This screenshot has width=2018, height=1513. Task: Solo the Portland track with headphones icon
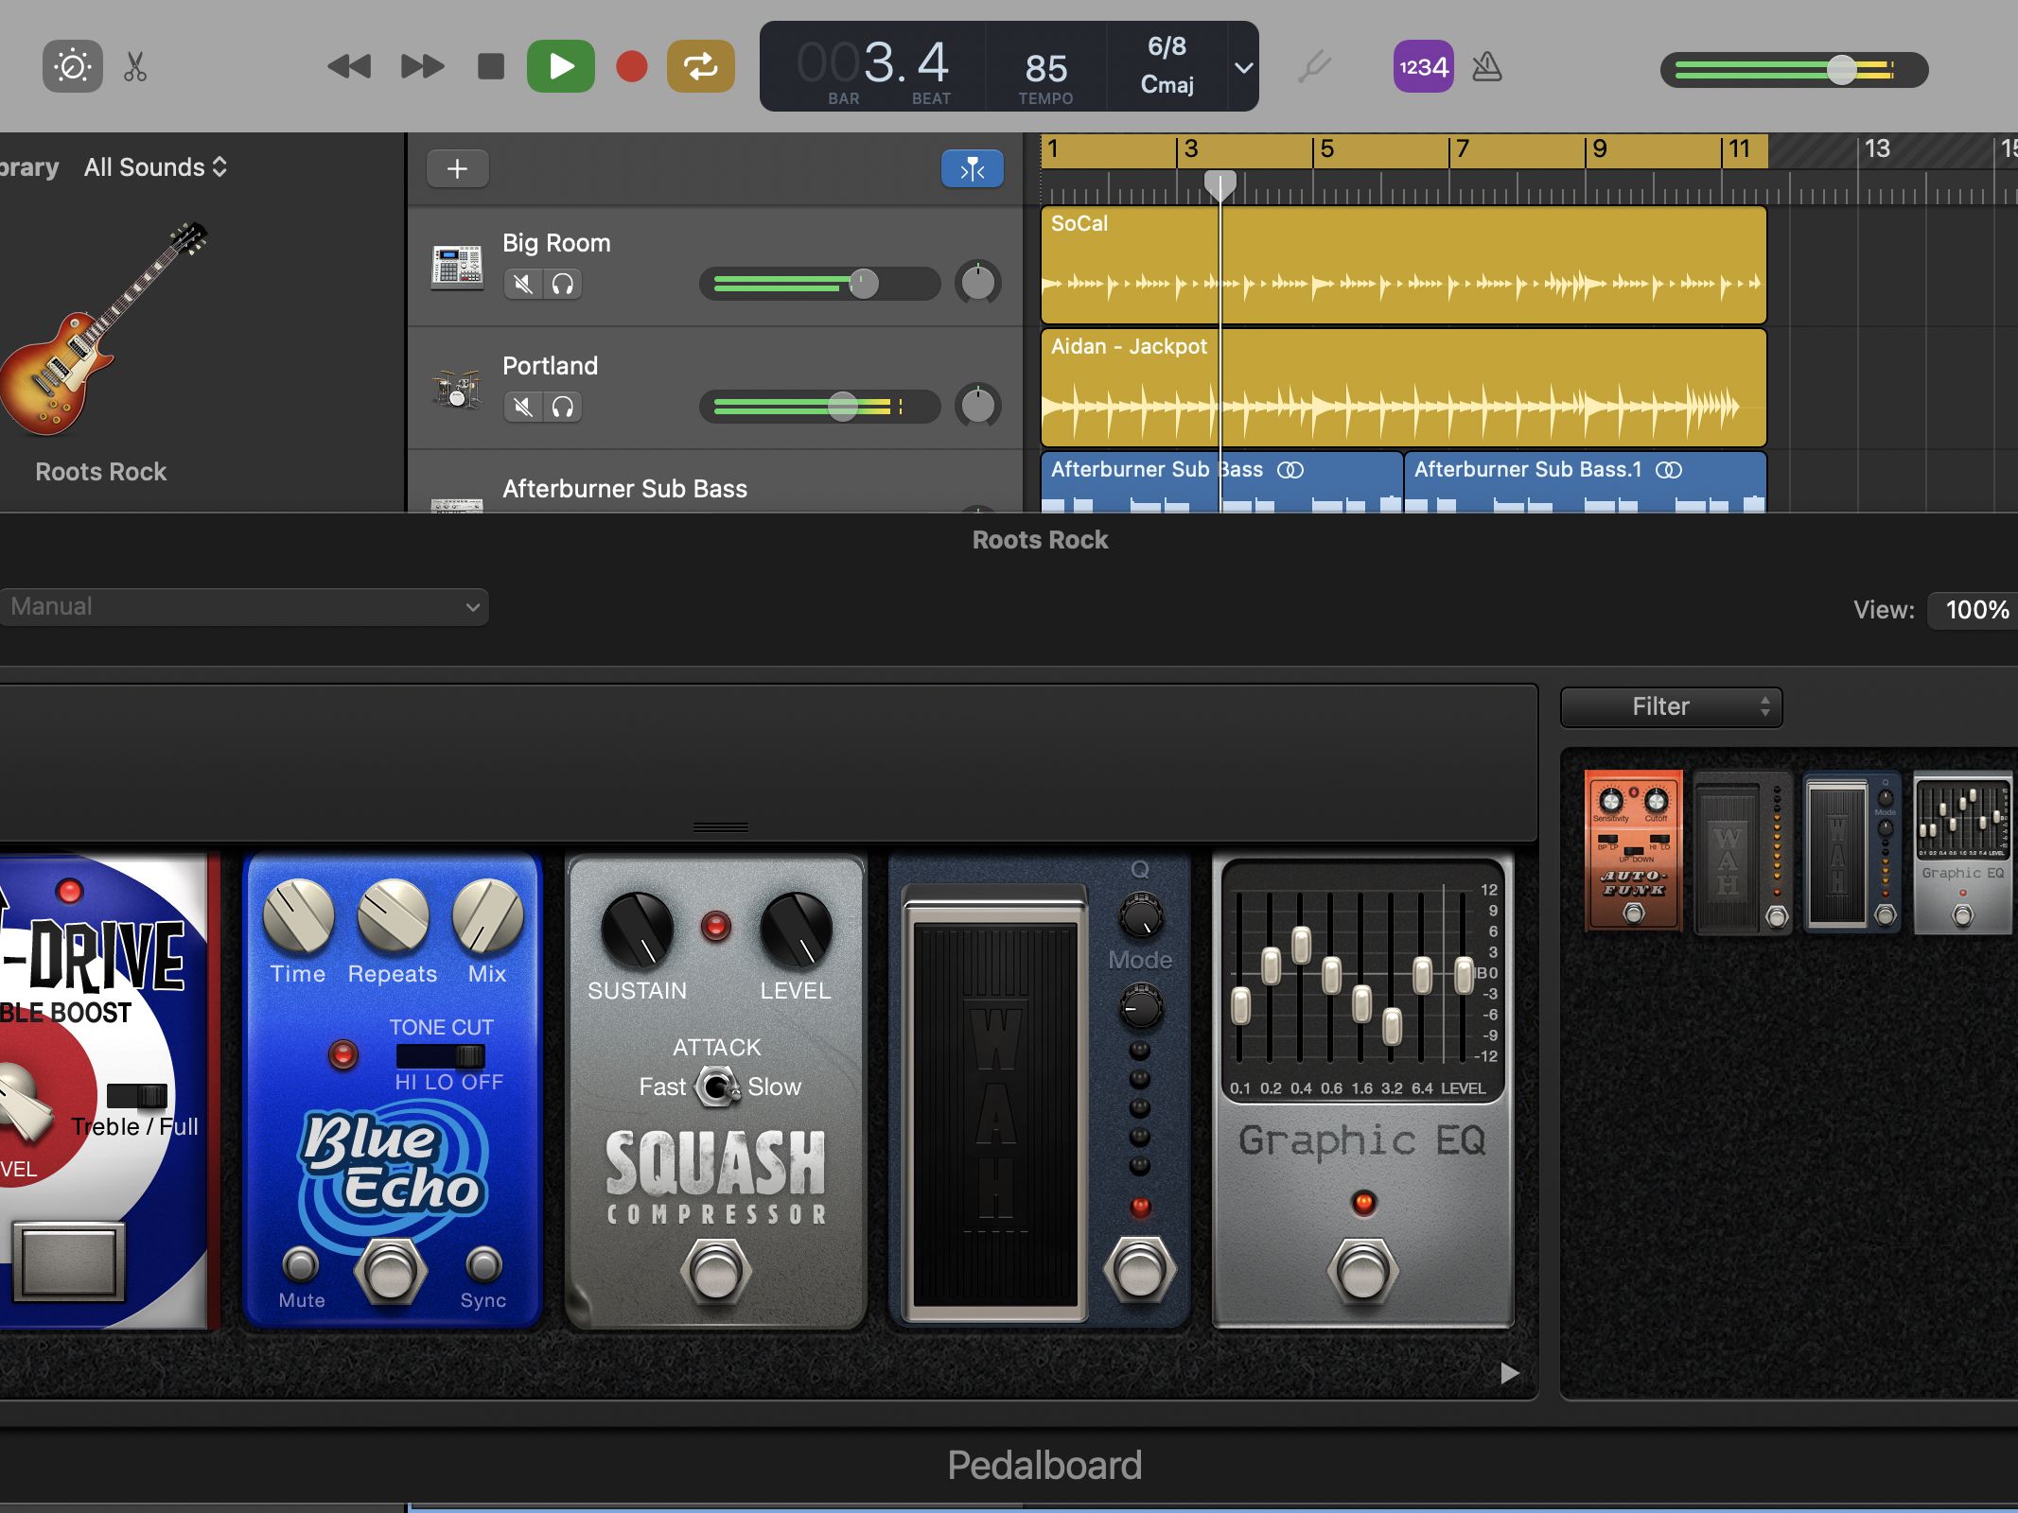pyautogui.click(x=563, y=407)
